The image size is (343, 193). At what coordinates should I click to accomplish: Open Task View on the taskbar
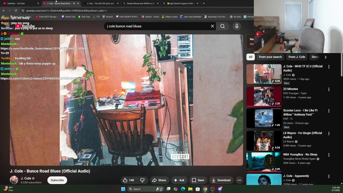point(168,189)
